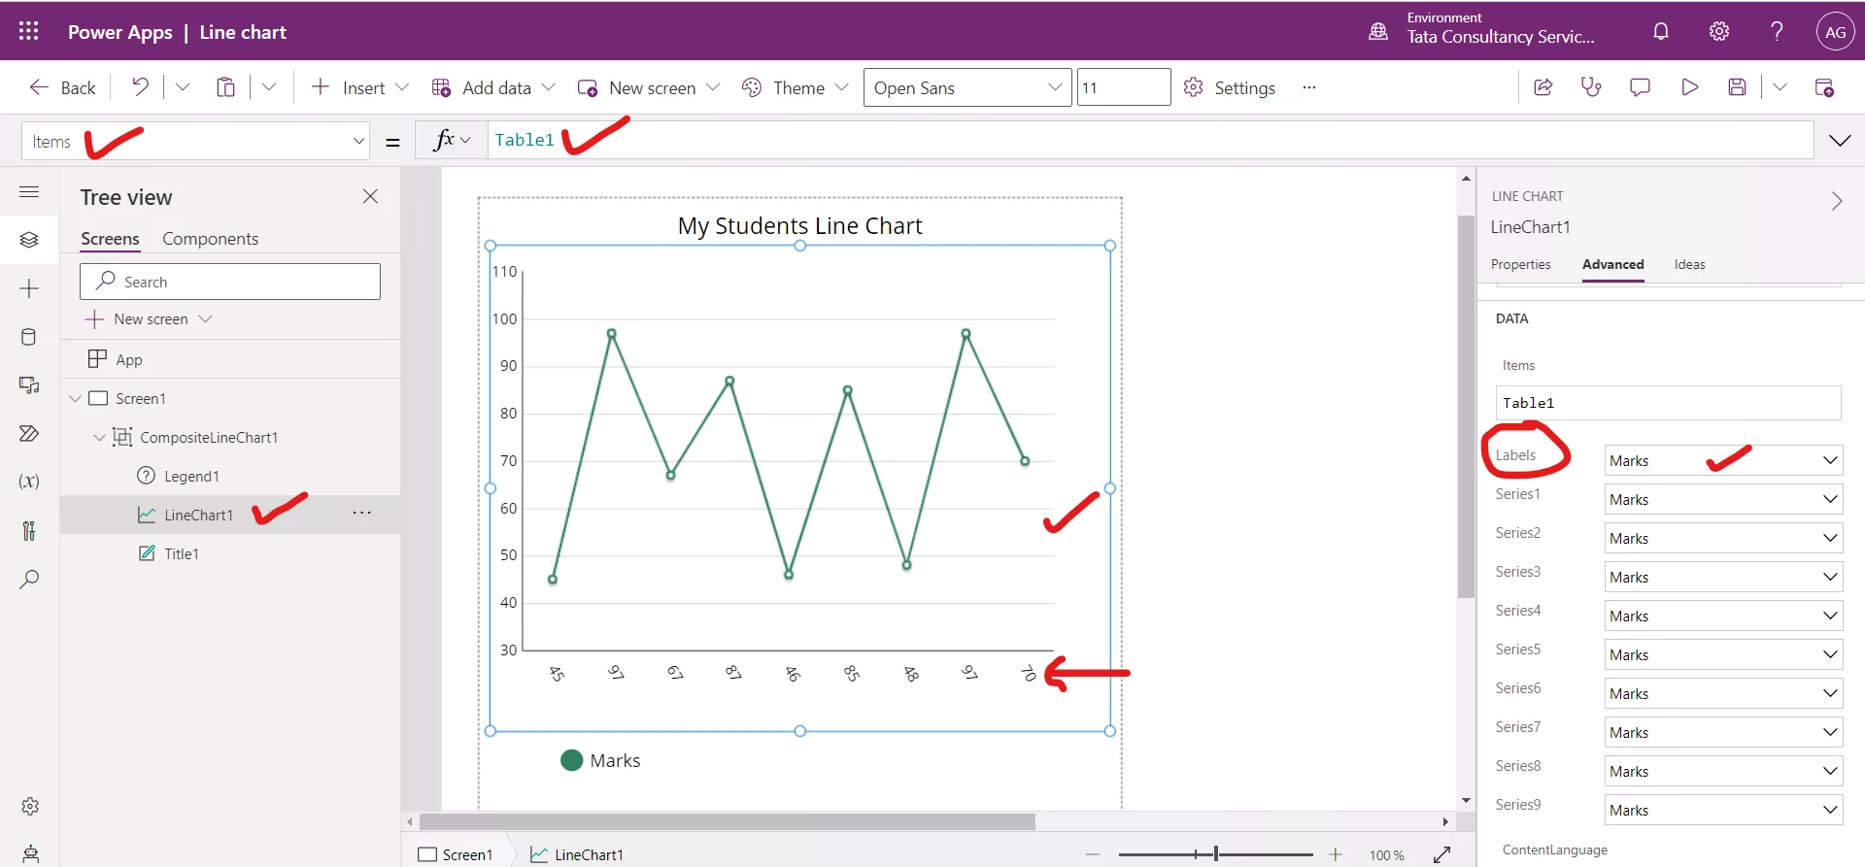This screenshot has height=867, width=1865.
Task: Click the zoom slider handle
Action: click(x=1216, y=854)
